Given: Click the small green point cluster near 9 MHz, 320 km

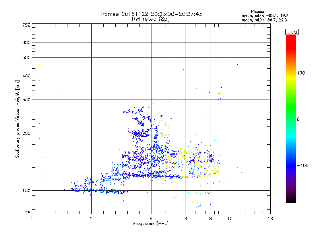Looking at the screenshot, I should click(221, 94).
